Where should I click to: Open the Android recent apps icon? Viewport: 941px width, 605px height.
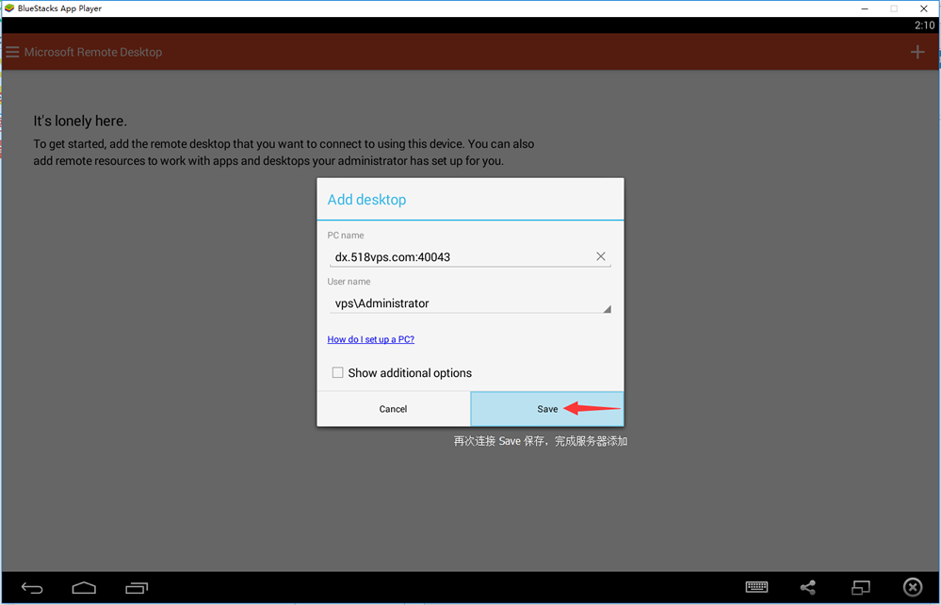[137, 588]
